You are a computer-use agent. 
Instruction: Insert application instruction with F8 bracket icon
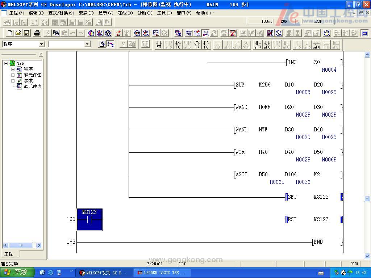[x=206, y=45]
